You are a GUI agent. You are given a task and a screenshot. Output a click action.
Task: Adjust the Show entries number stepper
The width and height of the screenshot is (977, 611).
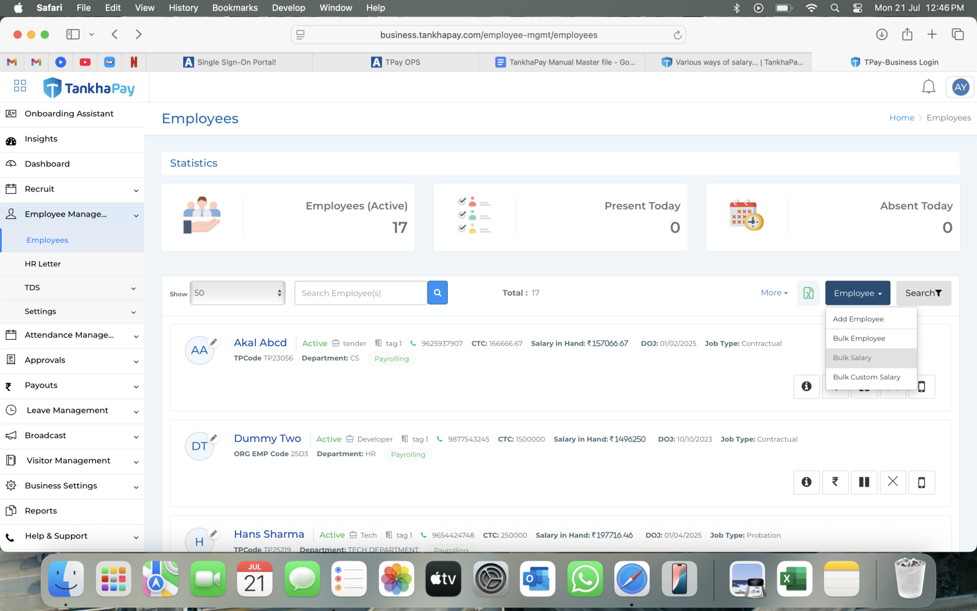[x=279, y=293]
